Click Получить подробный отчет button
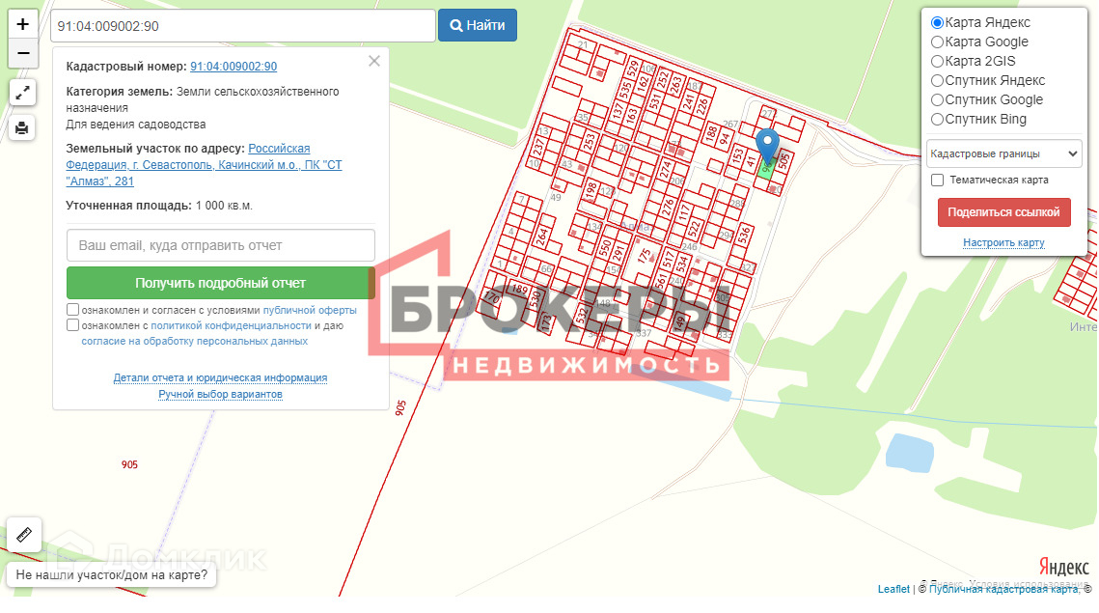The height and width of the screenshot is (613, 1099). (x=221, y=284)
